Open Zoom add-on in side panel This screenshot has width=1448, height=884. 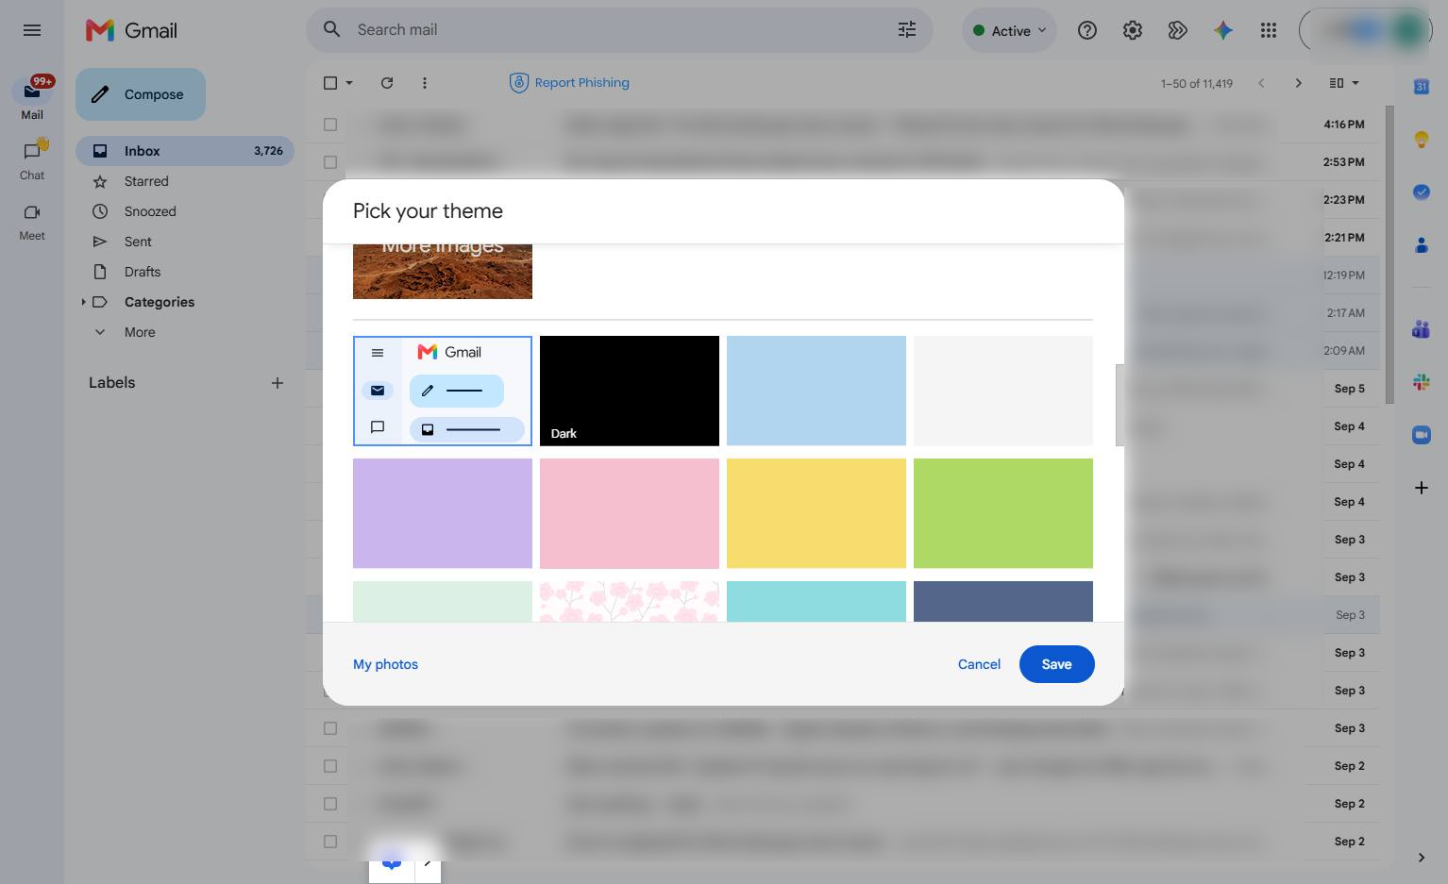coord(1422,435)
